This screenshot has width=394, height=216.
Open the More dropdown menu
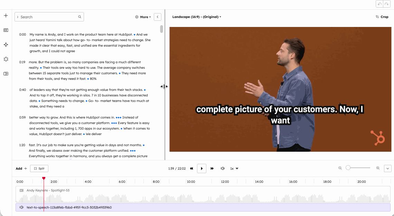(x=142, y=17)
